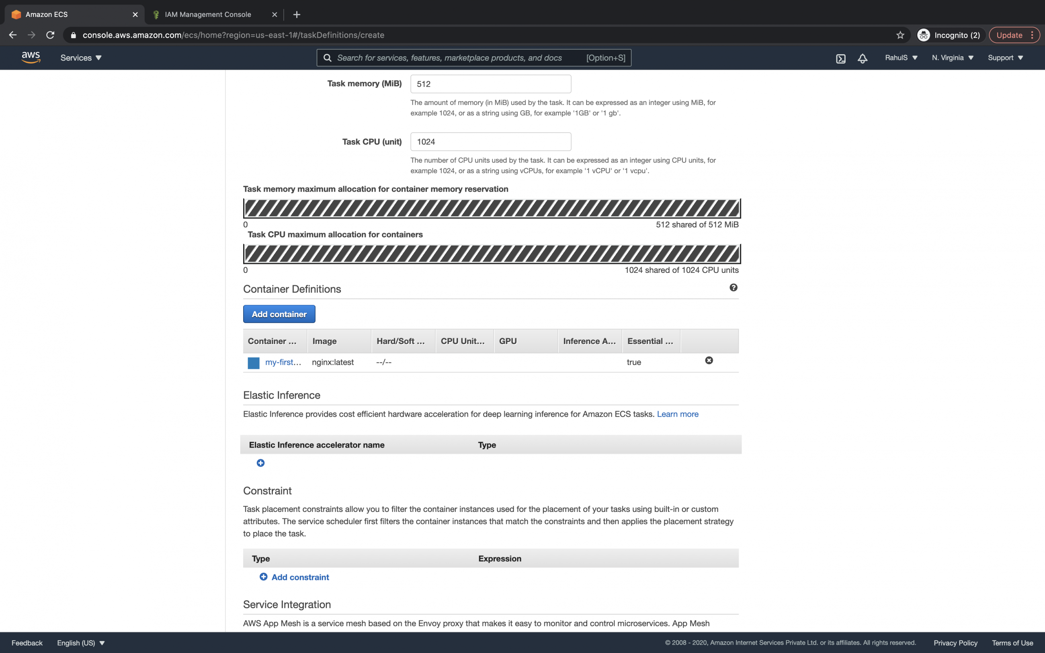Click the AWS logo to go home
The height and width of the screenshot is (653, 1045).
31,57
